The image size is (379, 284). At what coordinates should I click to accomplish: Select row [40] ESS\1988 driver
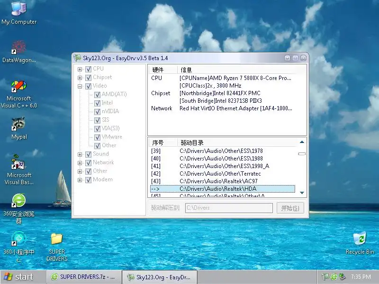(223, 159)
